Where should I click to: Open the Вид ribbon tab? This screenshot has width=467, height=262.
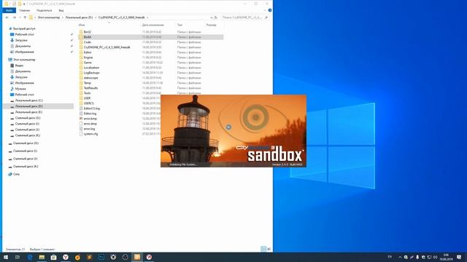point(61,10)
